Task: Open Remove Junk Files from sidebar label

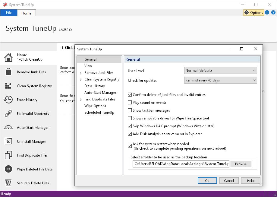Action: click(x=31, y=72)
